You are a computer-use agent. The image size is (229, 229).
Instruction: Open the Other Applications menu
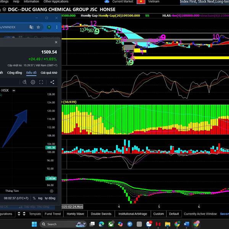[56, 2]
